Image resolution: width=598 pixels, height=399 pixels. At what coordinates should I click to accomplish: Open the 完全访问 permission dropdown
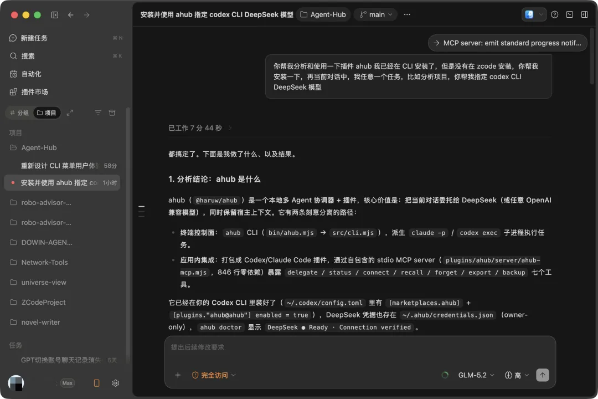[x=214, y=375]
